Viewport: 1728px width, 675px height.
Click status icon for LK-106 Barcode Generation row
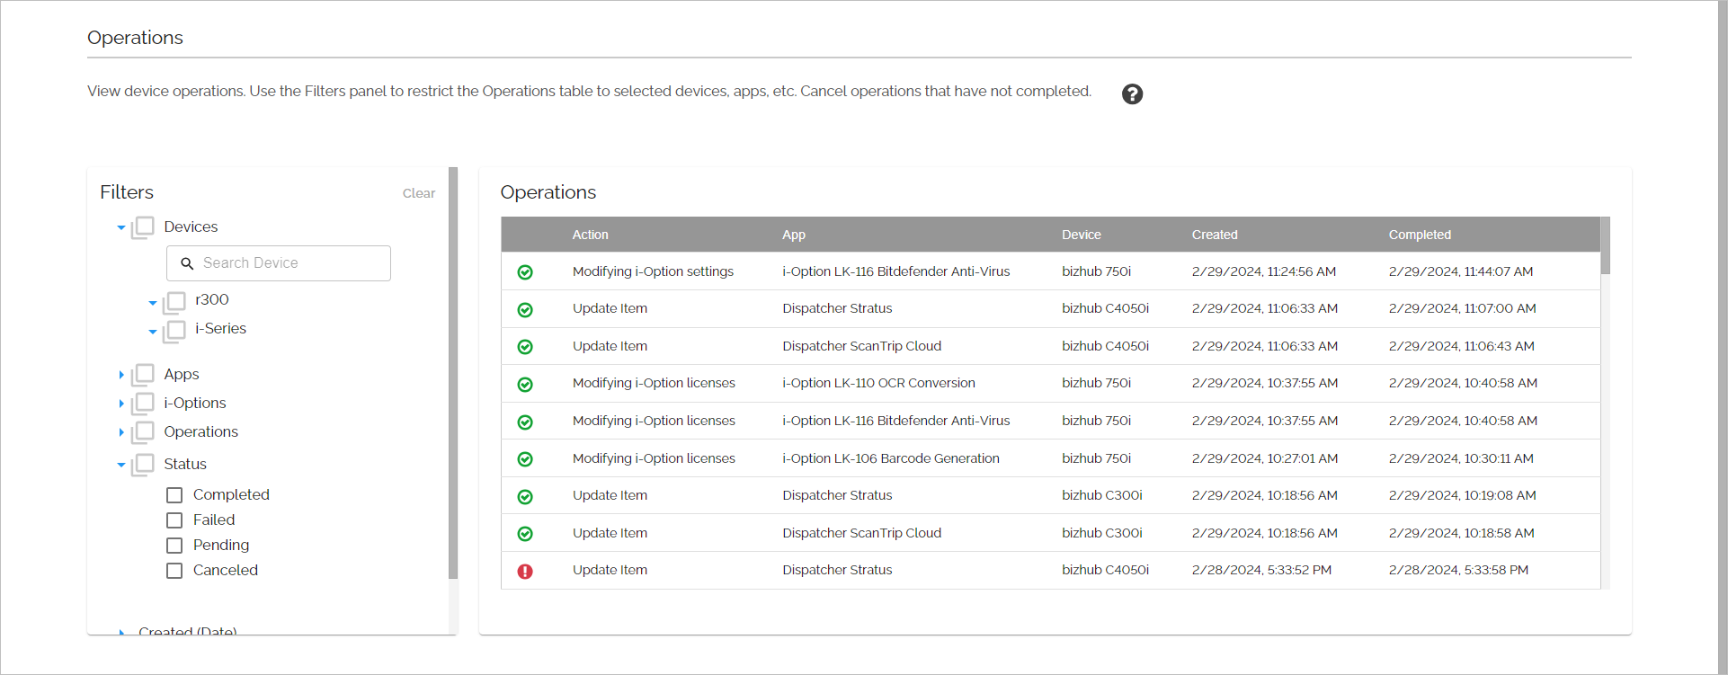coord(525,459)
